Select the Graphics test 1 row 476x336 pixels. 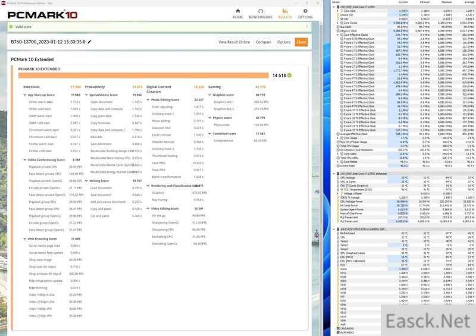(x=241, y=102)
